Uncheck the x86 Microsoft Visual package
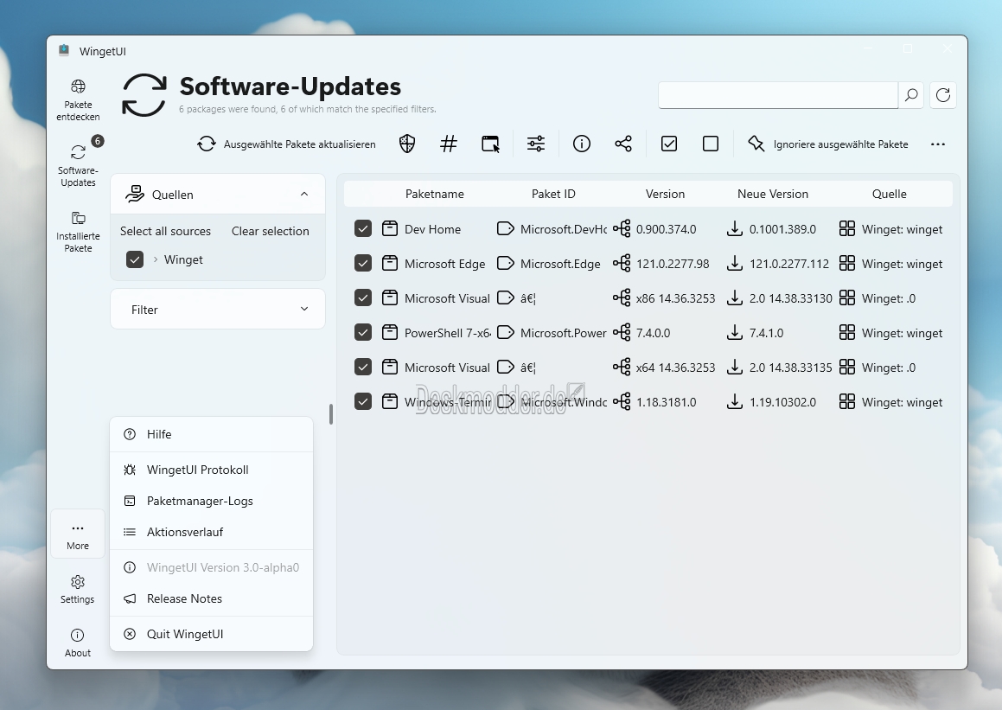 363,297
